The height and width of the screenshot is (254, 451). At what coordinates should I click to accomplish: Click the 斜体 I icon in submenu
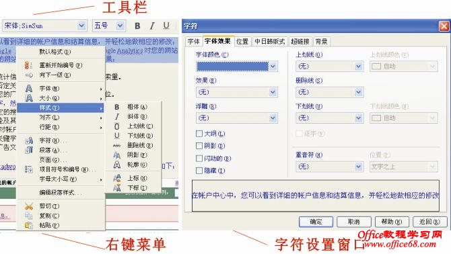coord(116,116)
